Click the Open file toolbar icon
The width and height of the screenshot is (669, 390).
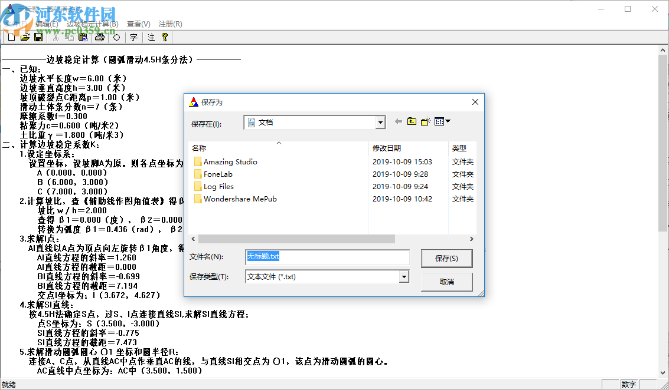(x=25, y=38)
